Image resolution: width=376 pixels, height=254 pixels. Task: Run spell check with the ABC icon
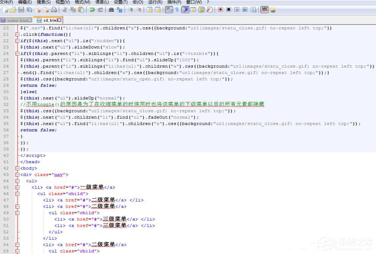coord(265,10)
